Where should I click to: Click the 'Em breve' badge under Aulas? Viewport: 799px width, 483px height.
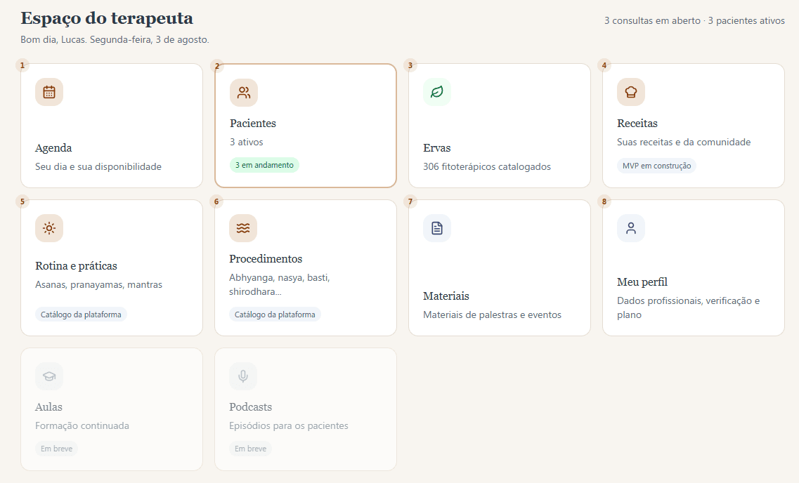(56, 449)
